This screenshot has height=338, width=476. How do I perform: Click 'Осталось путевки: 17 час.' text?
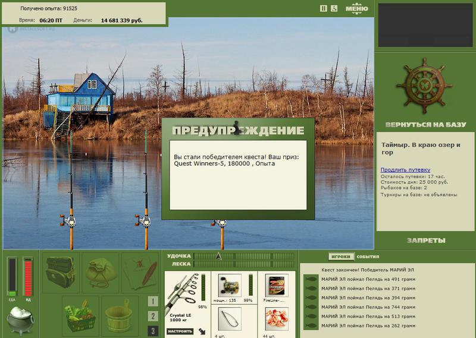coord(412,176)
